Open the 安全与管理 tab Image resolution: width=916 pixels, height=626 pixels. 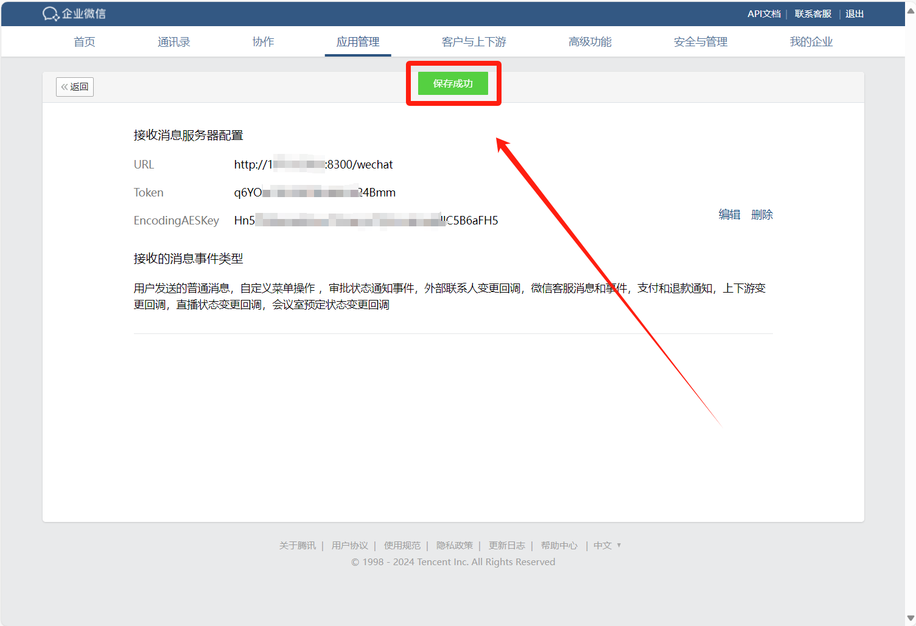701,42
